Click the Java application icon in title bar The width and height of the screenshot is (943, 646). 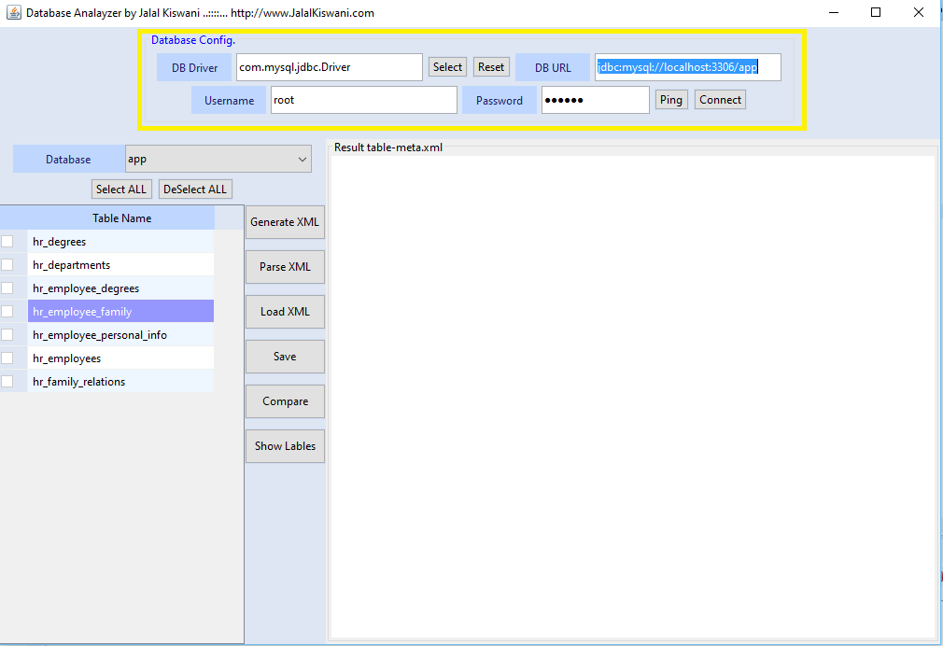click(x=13, y=13)
